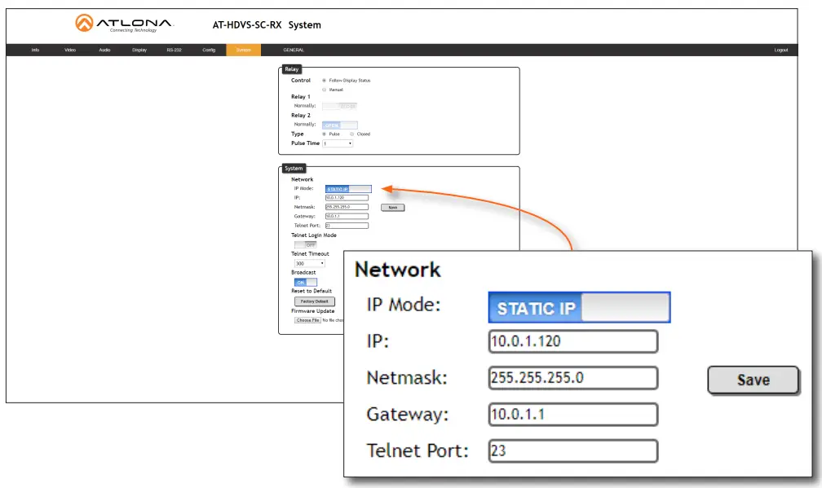Toggle the small STATIC IP mode switch in System panel
Image resolution: width=822 pixels, height=488 pixels.
tap(348, 189)
